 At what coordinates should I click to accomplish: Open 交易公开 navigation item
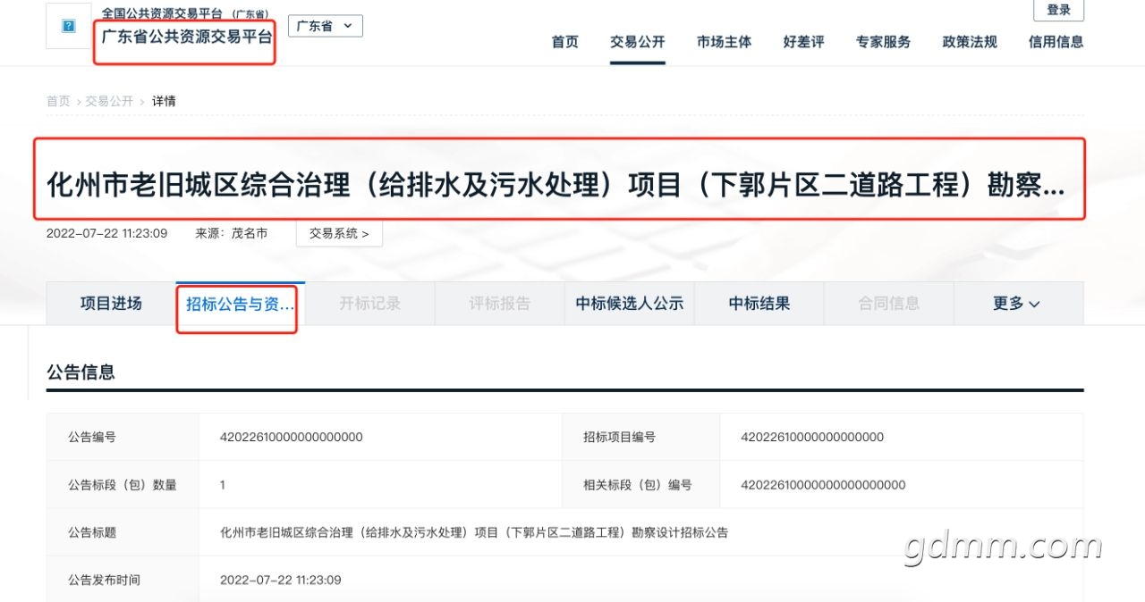point(638,42)
